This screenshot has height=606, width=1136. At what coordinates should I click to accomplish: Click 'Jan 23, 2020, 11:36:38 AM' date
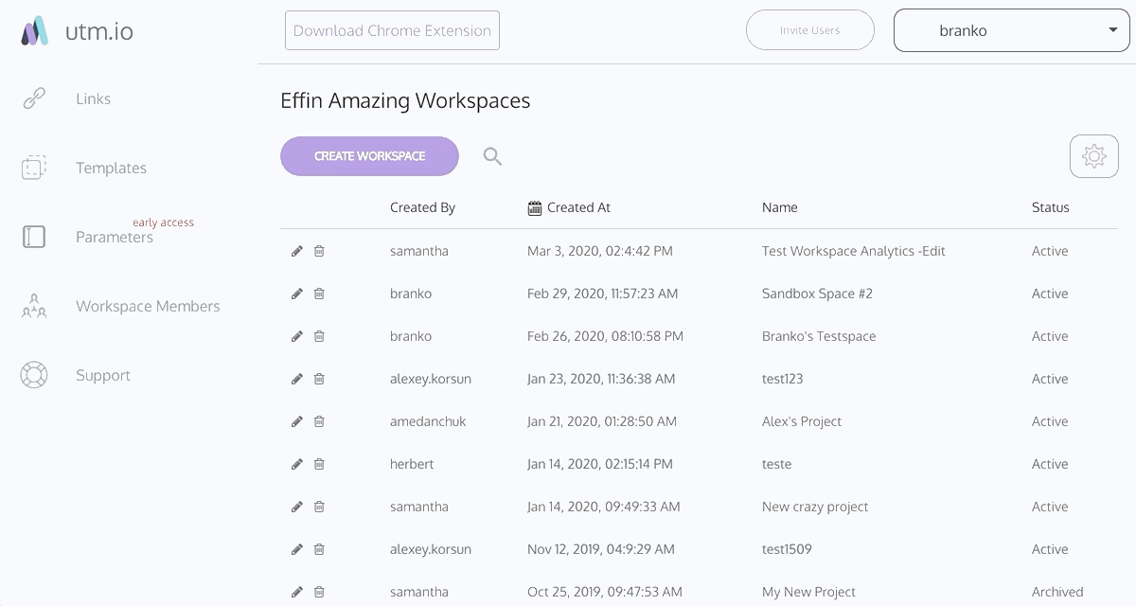pos(601,379)
